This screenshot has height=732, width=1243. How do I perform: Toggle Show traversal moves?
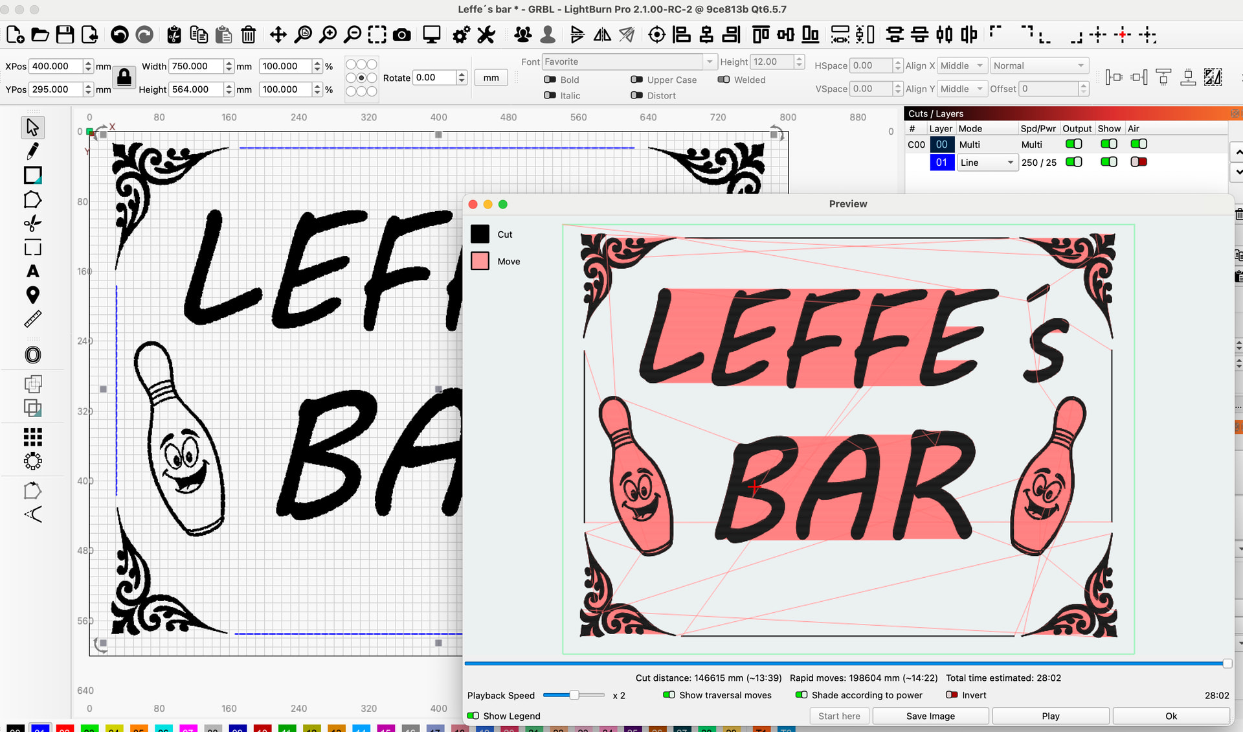tap(669, 695)
